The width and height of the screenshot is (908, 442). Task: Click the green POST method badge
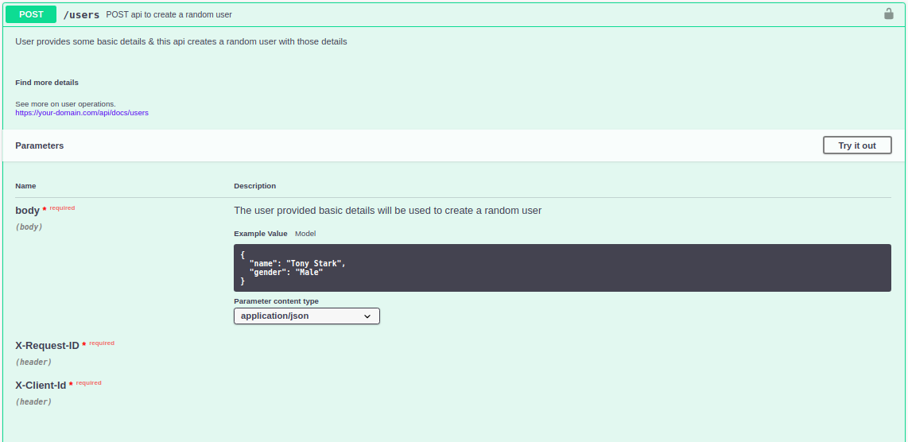click(31, 14)
